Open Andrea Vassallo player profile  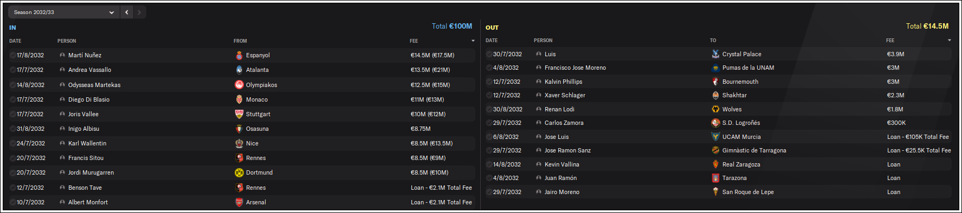[x=89, y=70]
